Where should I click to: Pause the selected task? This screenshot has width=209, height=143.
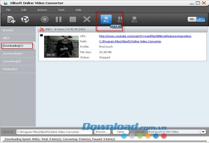[58, 19]
